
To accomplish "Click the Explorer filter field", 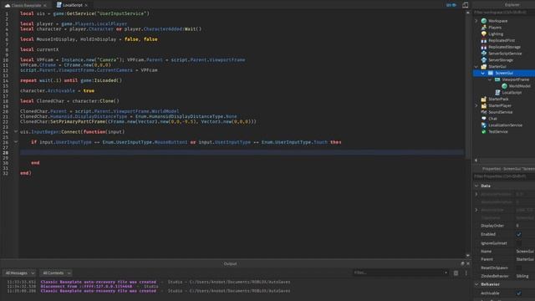I will pos(504,13).
